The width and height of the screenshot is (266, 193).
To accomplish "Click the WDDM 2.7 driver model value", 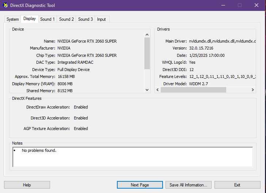I will click(x=198, y=84).
